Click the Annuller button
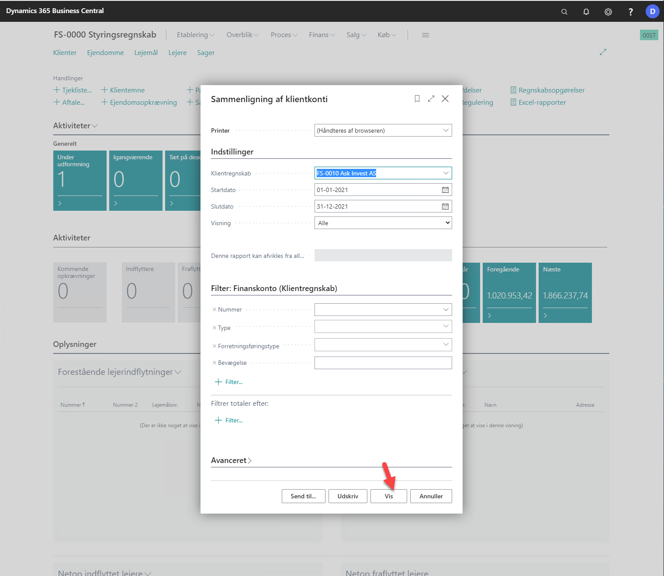This screenshot has height=576, width=664. click(x=431, y=496)
